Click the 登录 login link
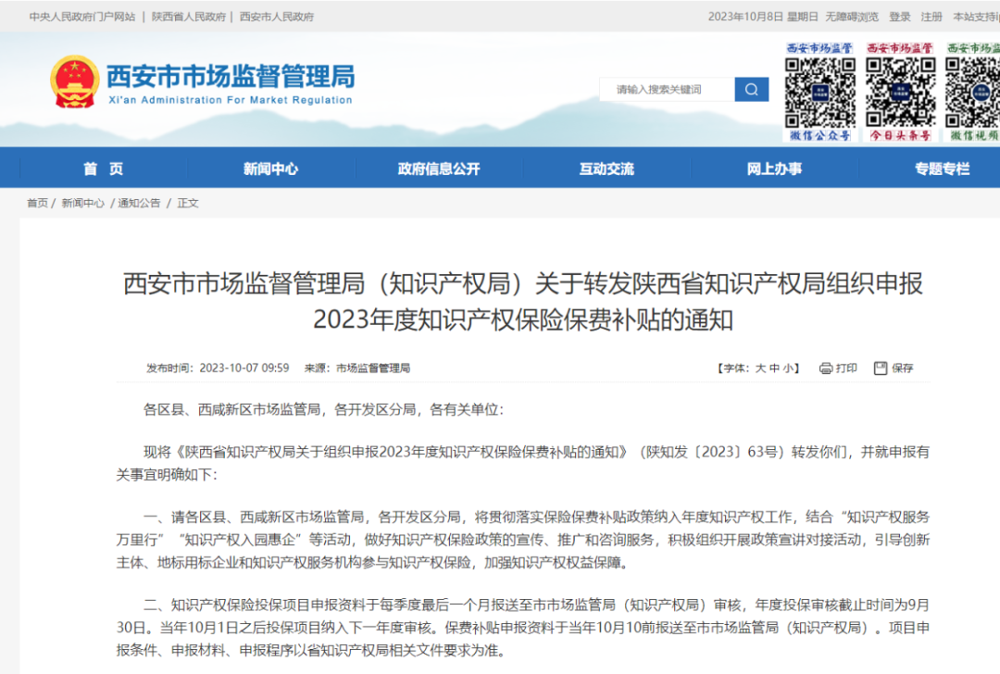The height and width of the screenshot is (674, 1000). tap(901, 16)
